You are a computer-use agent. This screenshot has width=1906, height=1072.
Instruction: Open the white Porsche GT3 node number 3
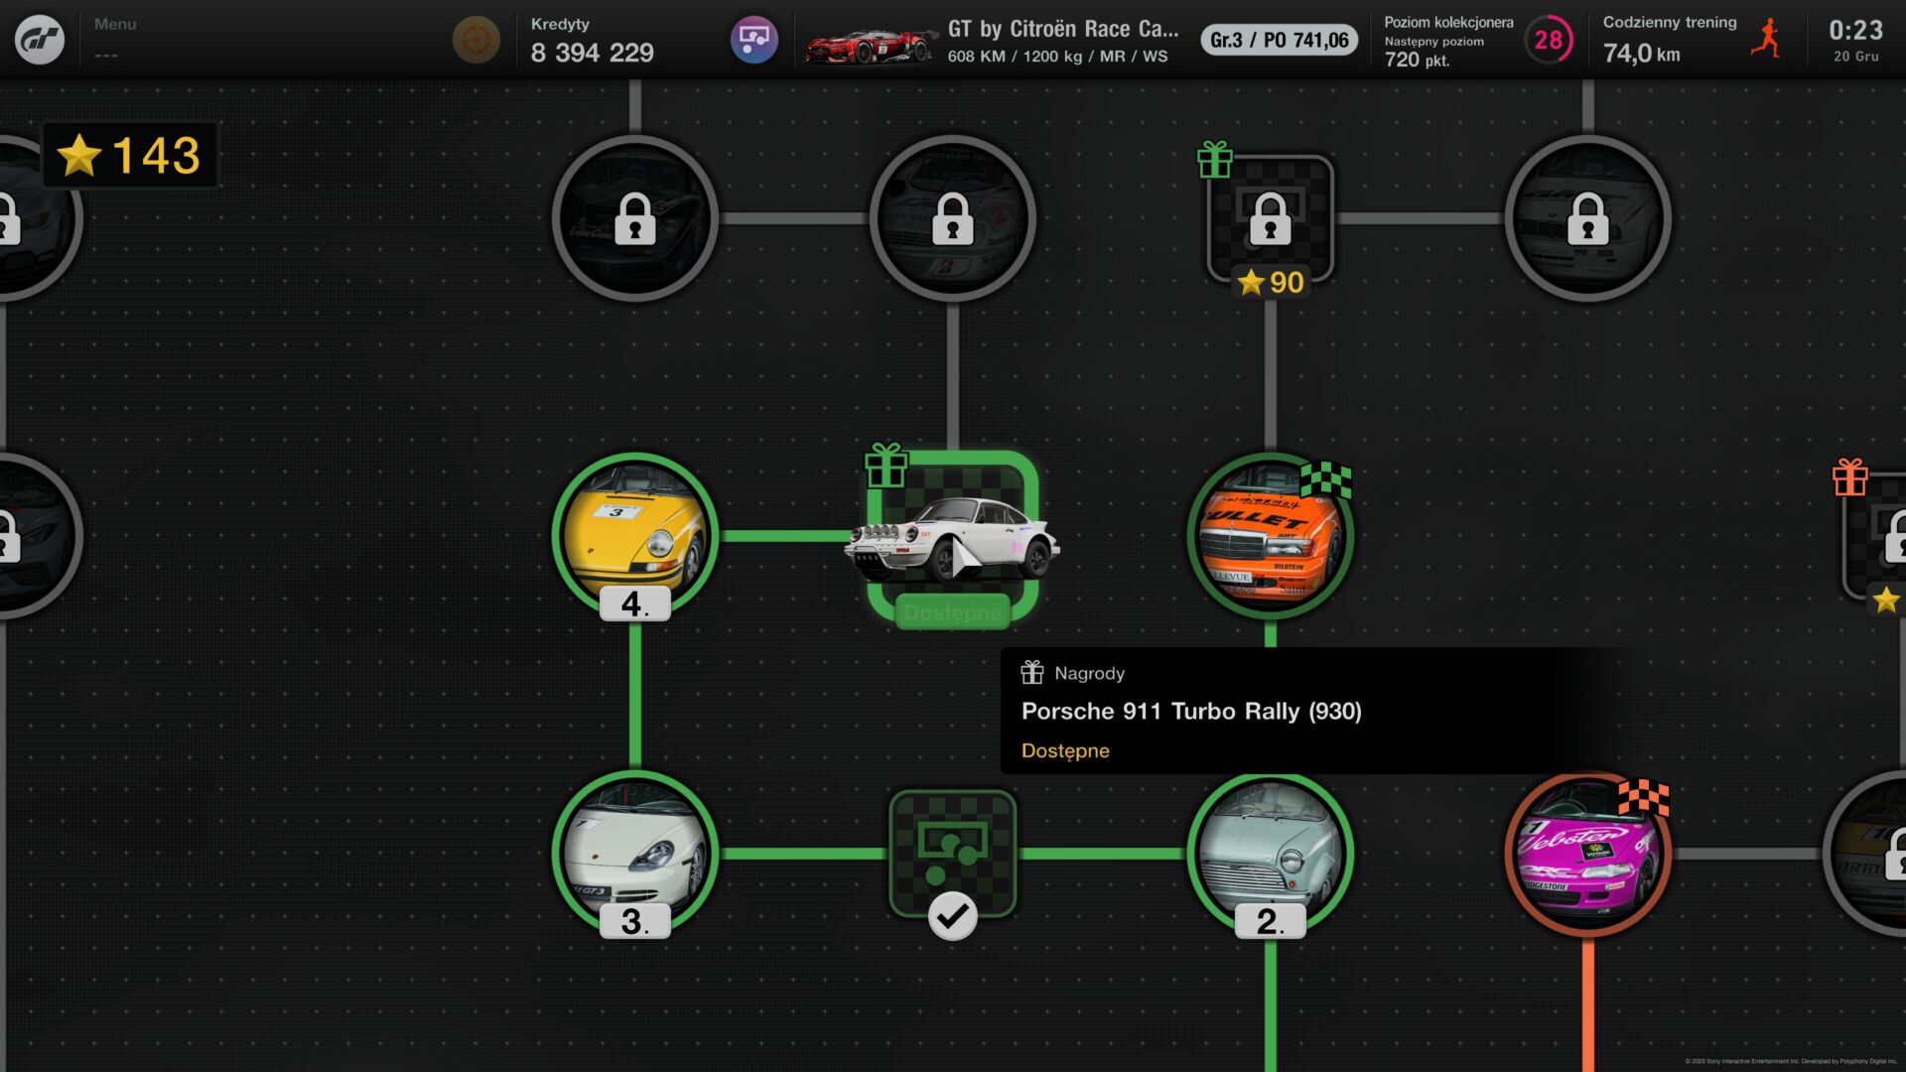pos(635,854)
